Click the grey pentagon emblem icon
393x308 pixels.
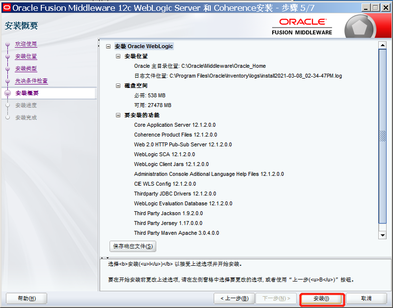(x=360, y=27)
